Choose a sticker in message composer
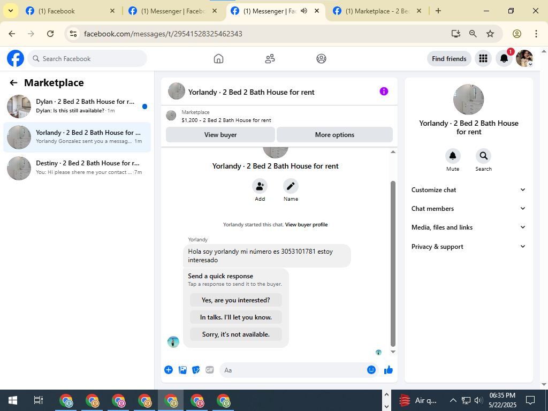This screenshot has width=548, height=411. [196, 370]
